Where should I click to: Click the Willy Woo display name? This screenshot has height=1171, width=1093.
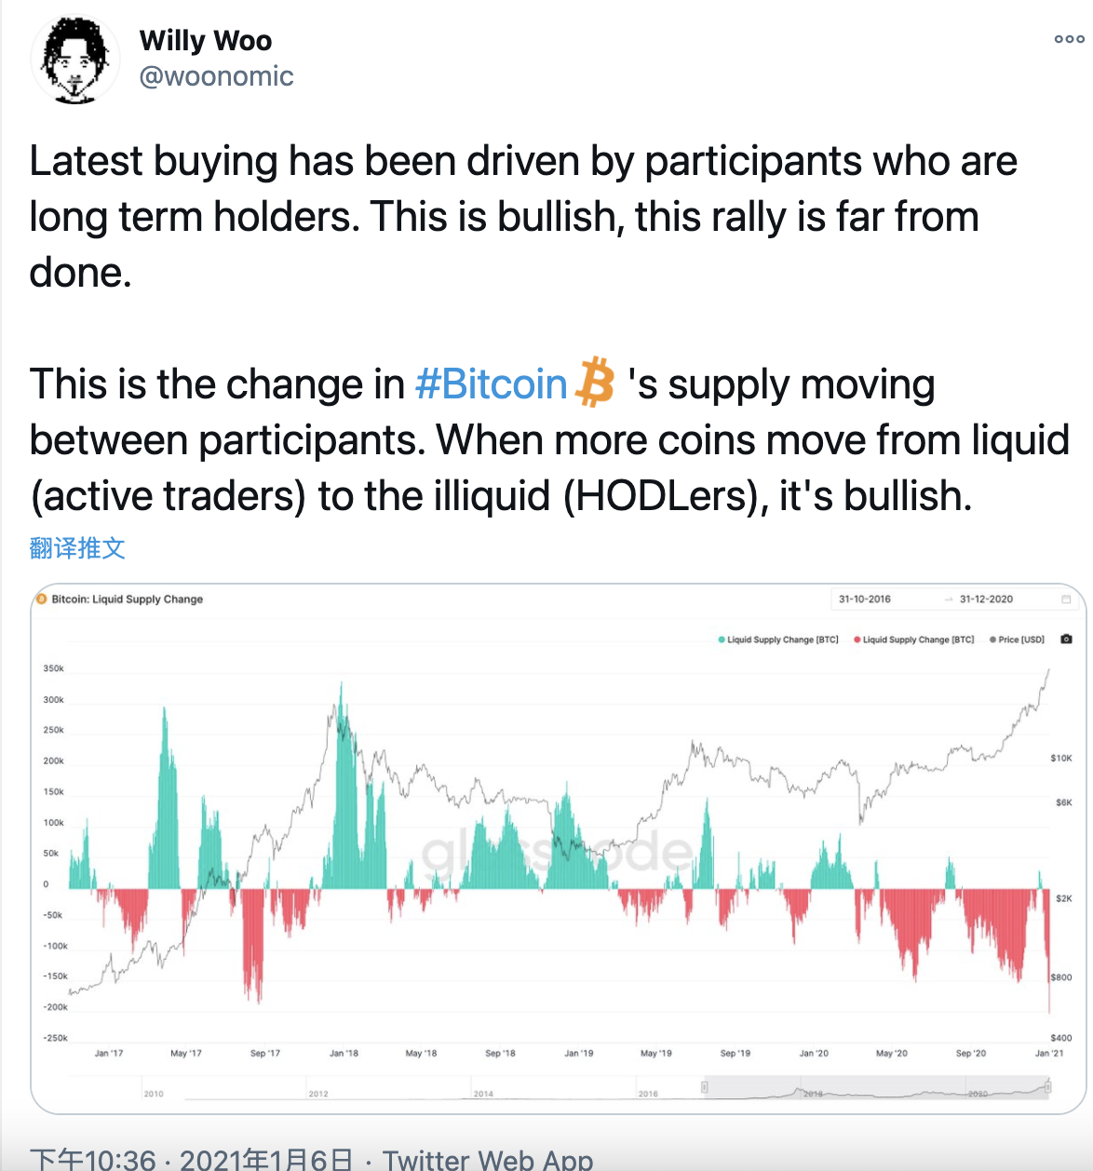[x=206, y=40]
